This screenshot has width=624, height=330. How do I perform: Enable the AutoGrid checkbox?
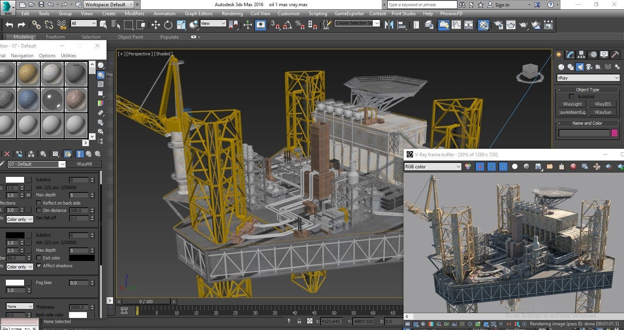pos(571,97)
